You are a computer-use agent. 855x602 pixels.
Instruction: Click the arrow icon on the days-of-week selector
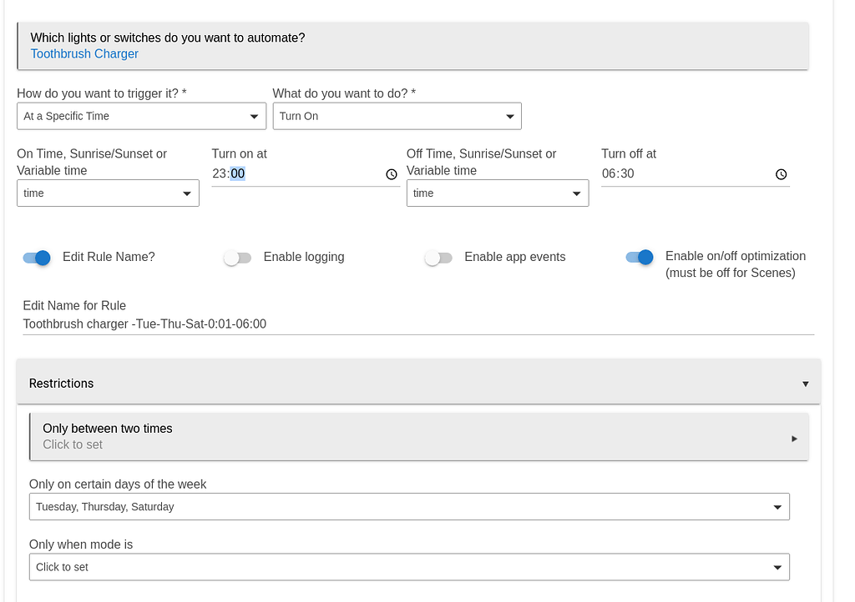tap(778, 506)
